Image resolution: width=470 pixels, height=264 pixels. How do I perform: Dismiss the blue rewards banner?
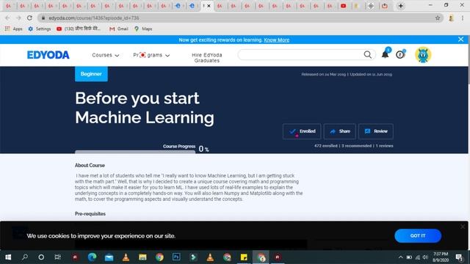pyautogui.click(x=460, y=40)
